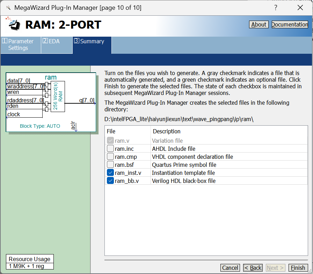Select 'Verilog HDL black-box file' description
The height and width of the screenshot is (274, 313).
tap(184, 181)
